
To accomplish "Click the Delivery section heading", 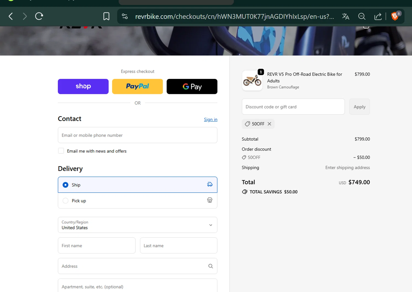I will pyautogui.click(x=70, y=168).
